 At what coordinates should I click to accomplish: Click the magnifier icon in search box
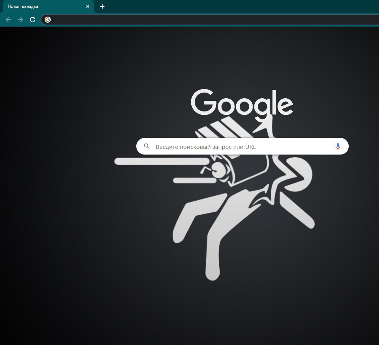pos(147,146)
